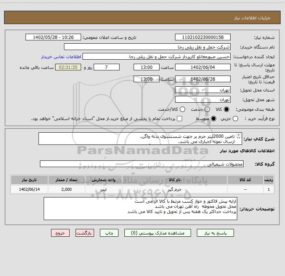
Task: Select the کالا/خدمت radio button
Action: pos(182,109)
